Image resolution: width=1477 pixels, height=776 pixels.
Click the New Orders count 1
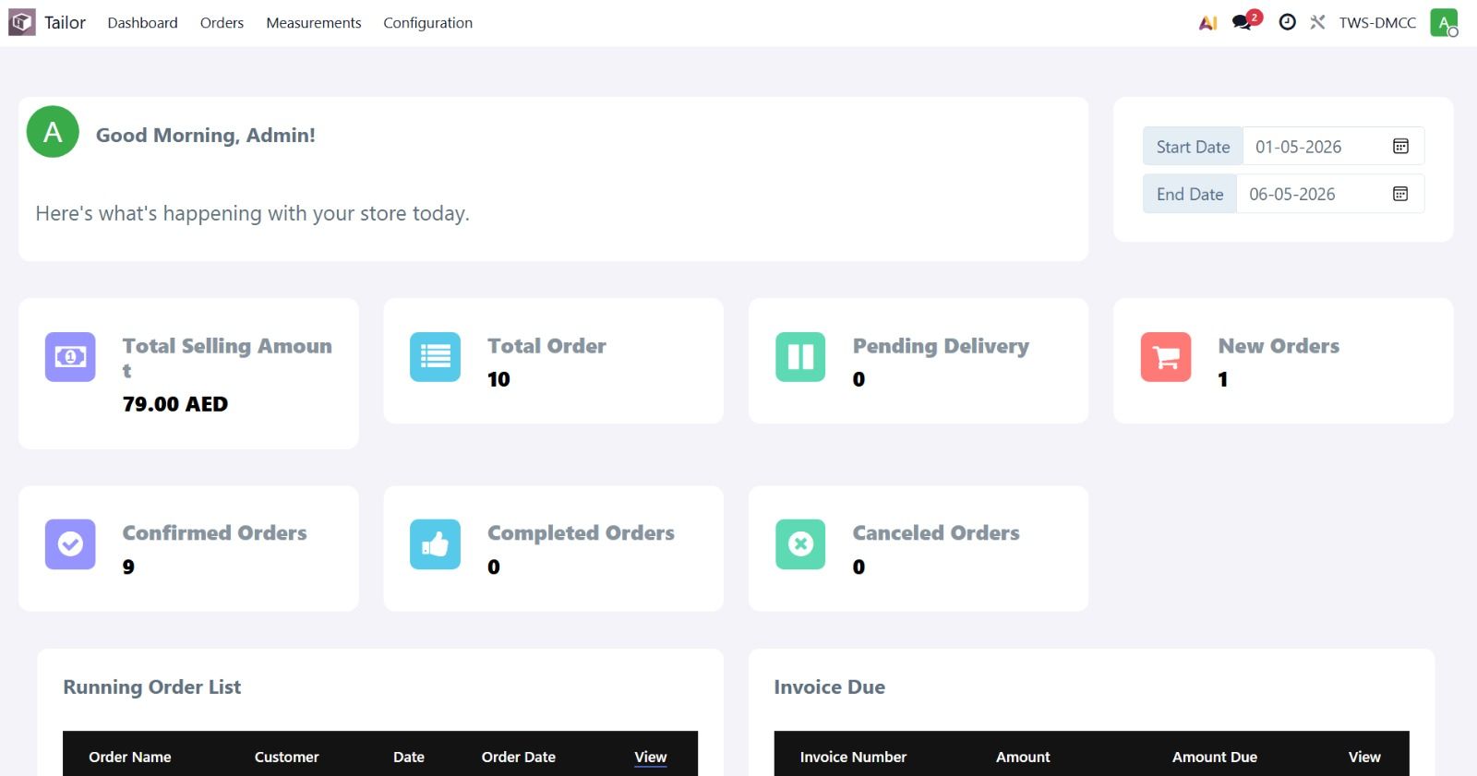pyautogui.click(x=1223, y=379)
